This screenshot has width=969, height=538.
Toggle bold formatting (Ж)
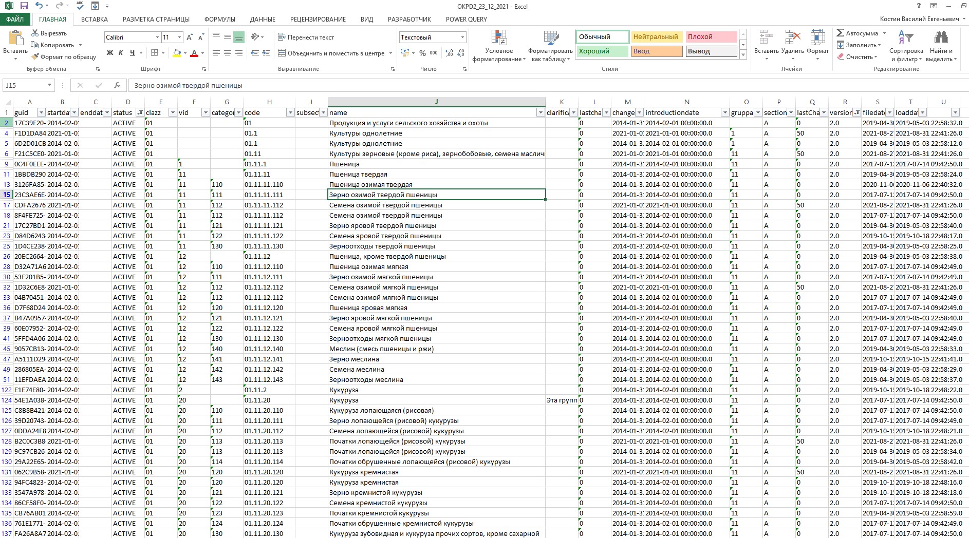pyautogui.click(x=109, y=53)
